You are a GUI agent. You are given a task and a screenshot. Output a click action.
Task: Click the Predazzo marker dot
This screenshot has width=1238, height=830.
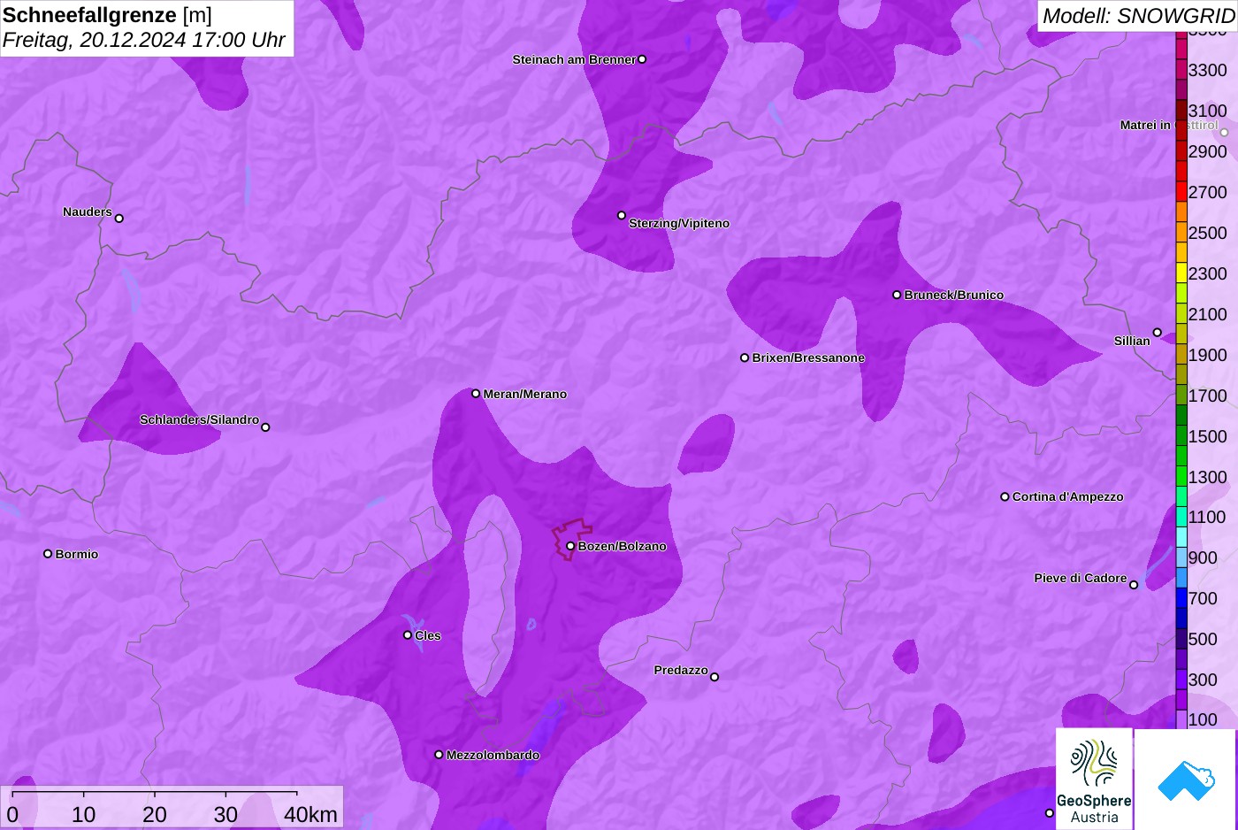(x=715, y=677)
